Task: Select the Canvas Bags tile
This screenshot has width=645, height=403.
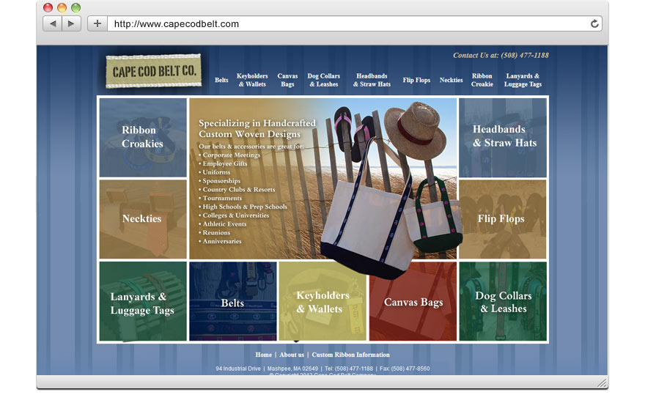Action: coord(413,301)
